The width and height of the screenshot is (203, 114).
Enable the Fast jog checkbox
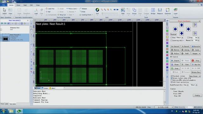point(171,38)
